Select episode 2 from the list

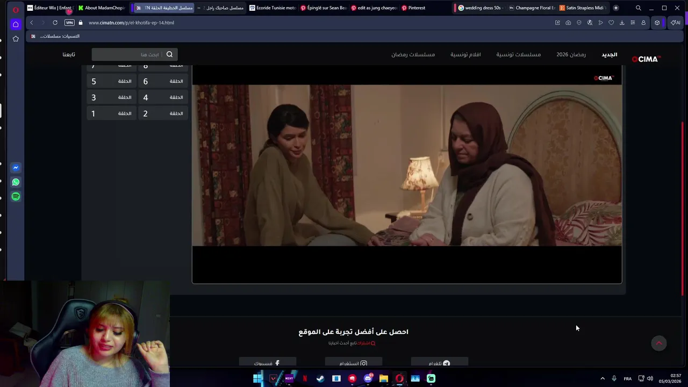tap(163, 113)
